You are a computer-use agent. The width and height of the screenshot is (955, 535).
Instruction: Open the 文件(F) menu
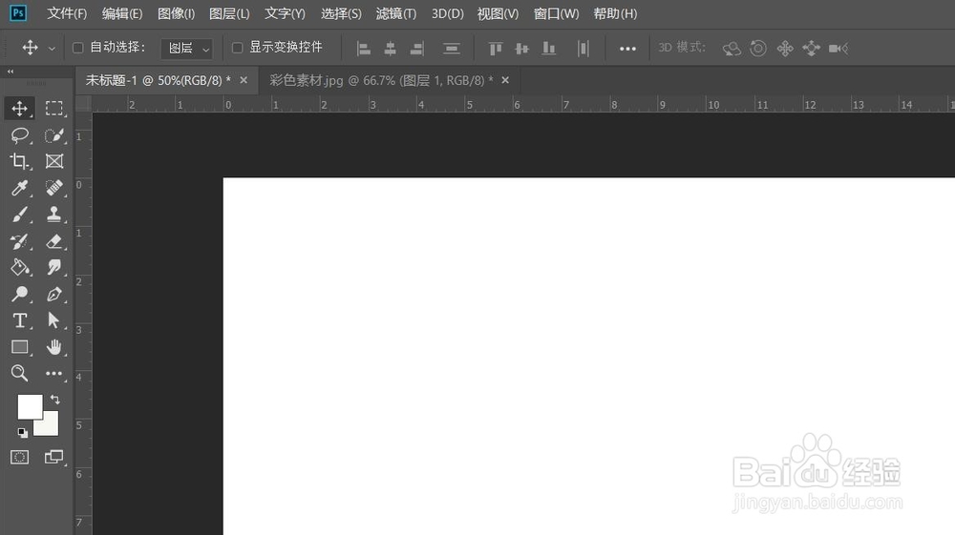pos(67,13)
